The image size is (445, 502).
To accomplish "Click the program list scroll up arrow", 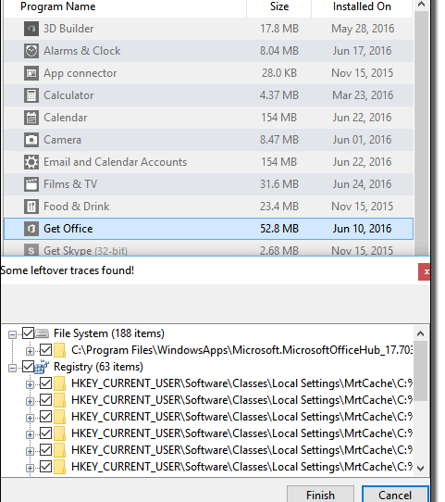I will point(421,5).
